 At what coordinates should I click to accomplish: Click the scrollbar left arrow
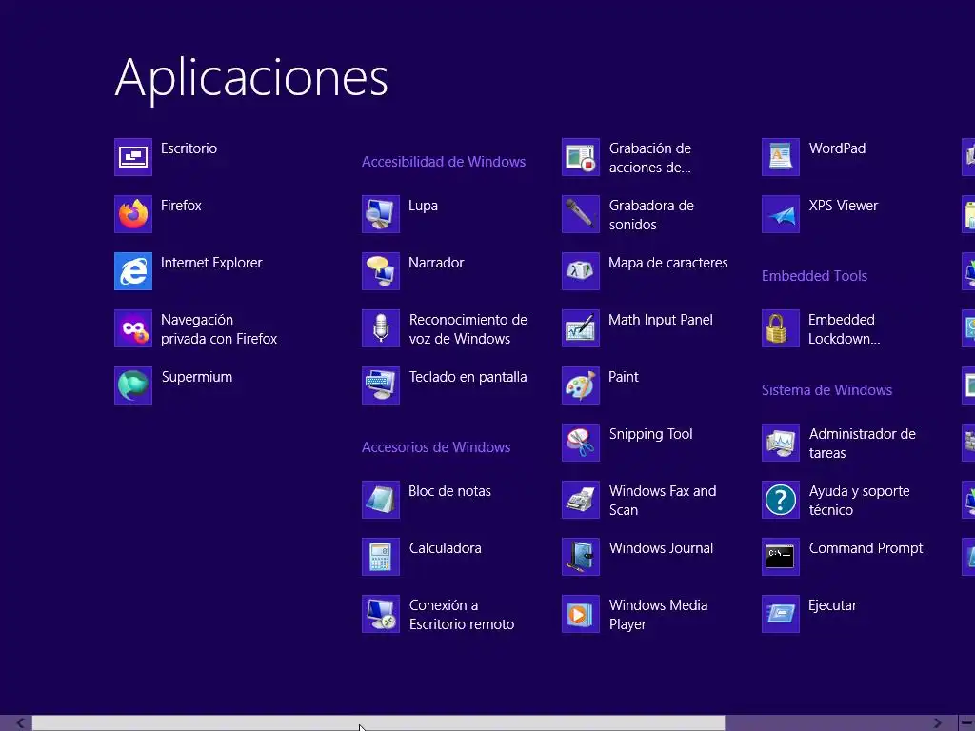[20, 723]
